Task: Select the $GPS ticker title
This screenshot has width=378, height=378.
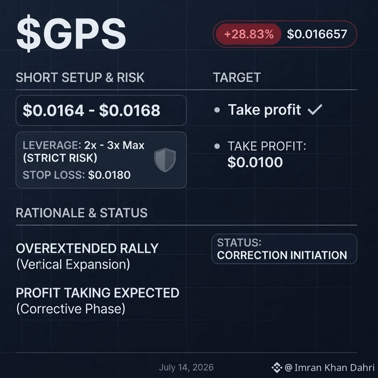Action: coord(71,33)
